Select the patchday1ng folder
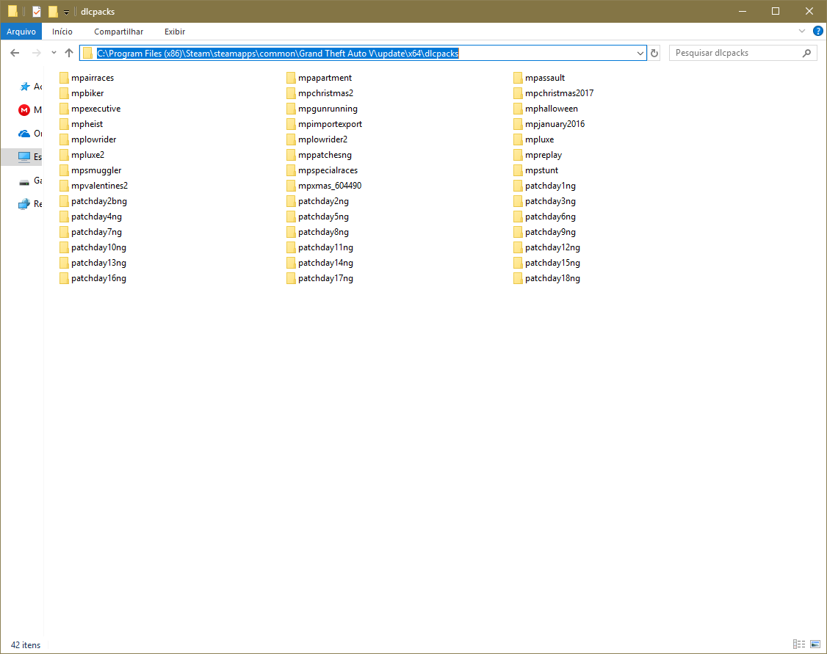The image size is (827, 654). (x=545, y=186)
